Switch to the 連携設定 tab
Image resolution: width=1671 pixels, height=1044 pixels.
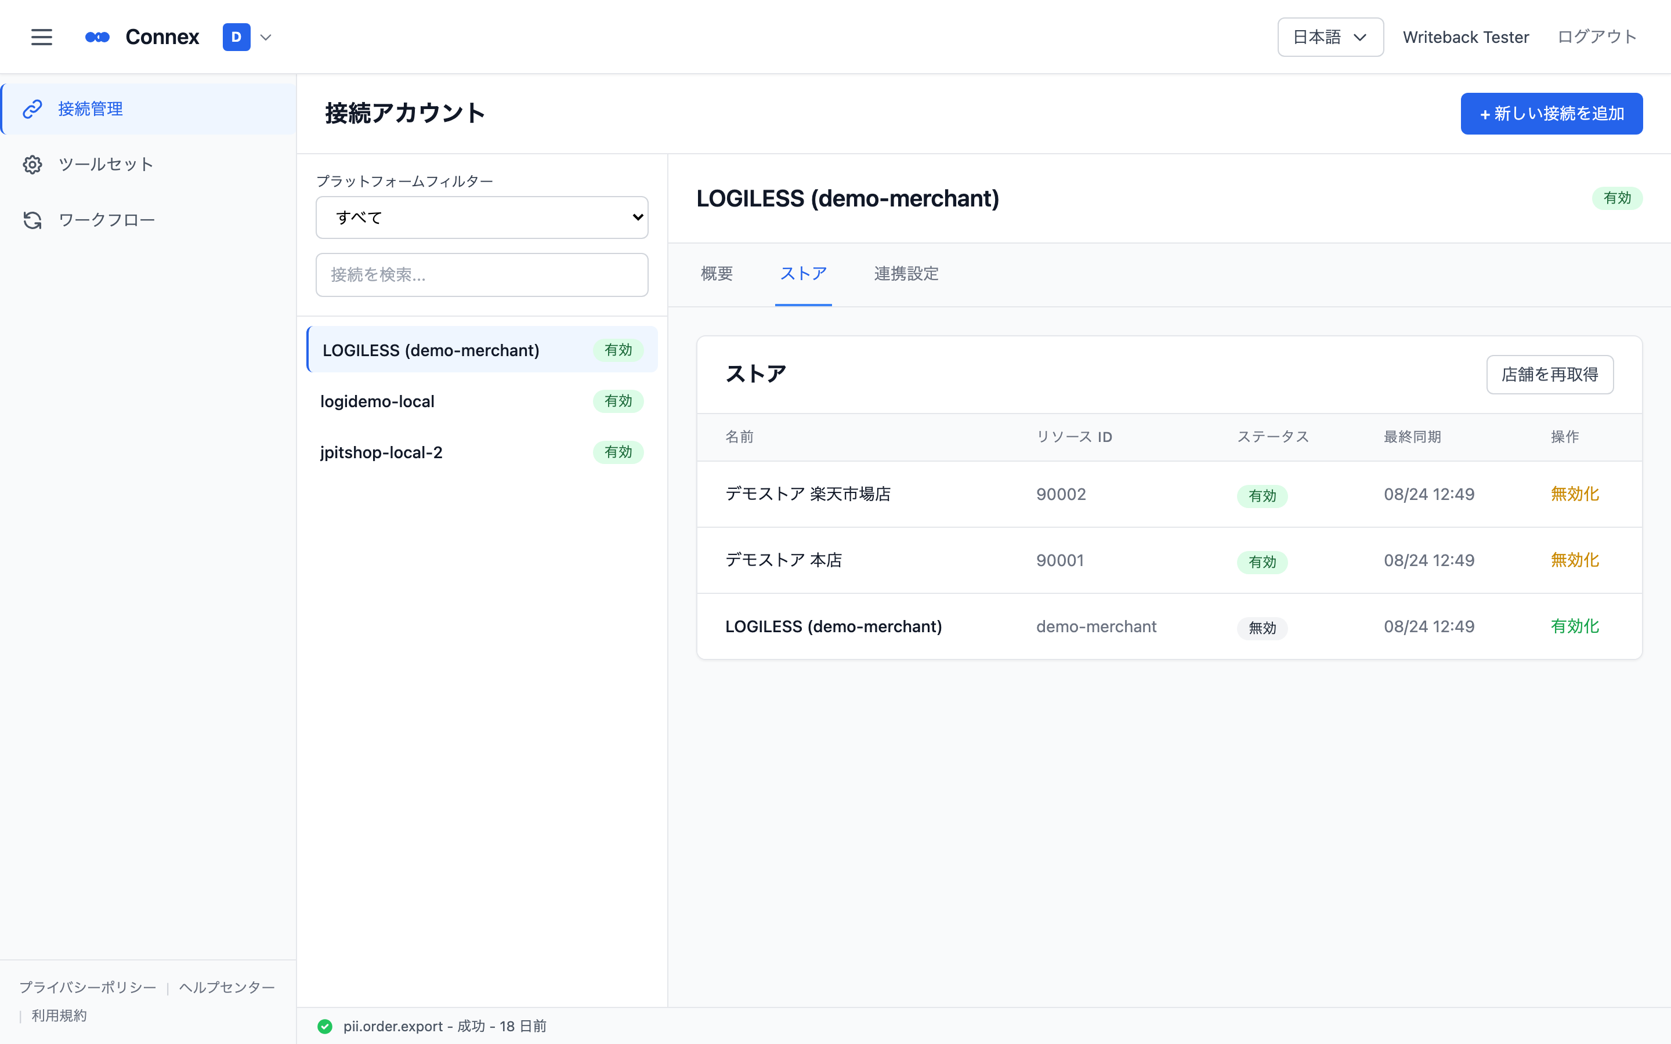click(906, 274)
